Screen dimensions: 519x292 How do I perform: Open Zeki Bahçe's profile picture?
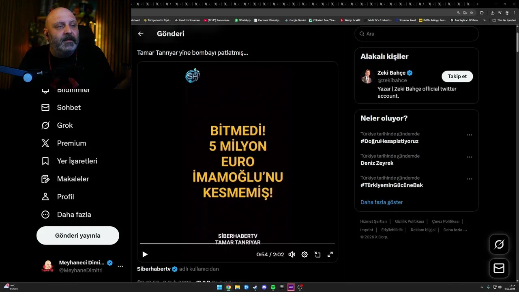(x=367, y=76)
